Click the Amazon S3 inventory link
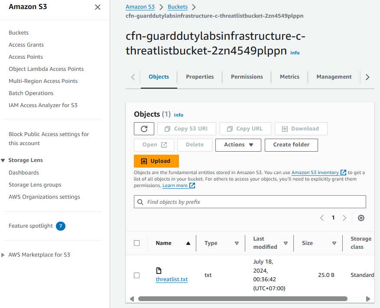Viewport: 380px width, 308px height. [x=315, y=172]
